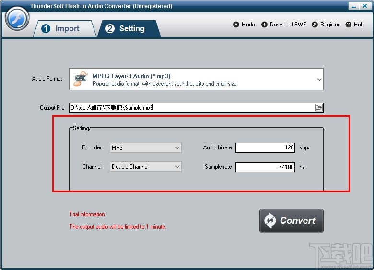Click the MP3 format music note icon

[x=81, y=79]
